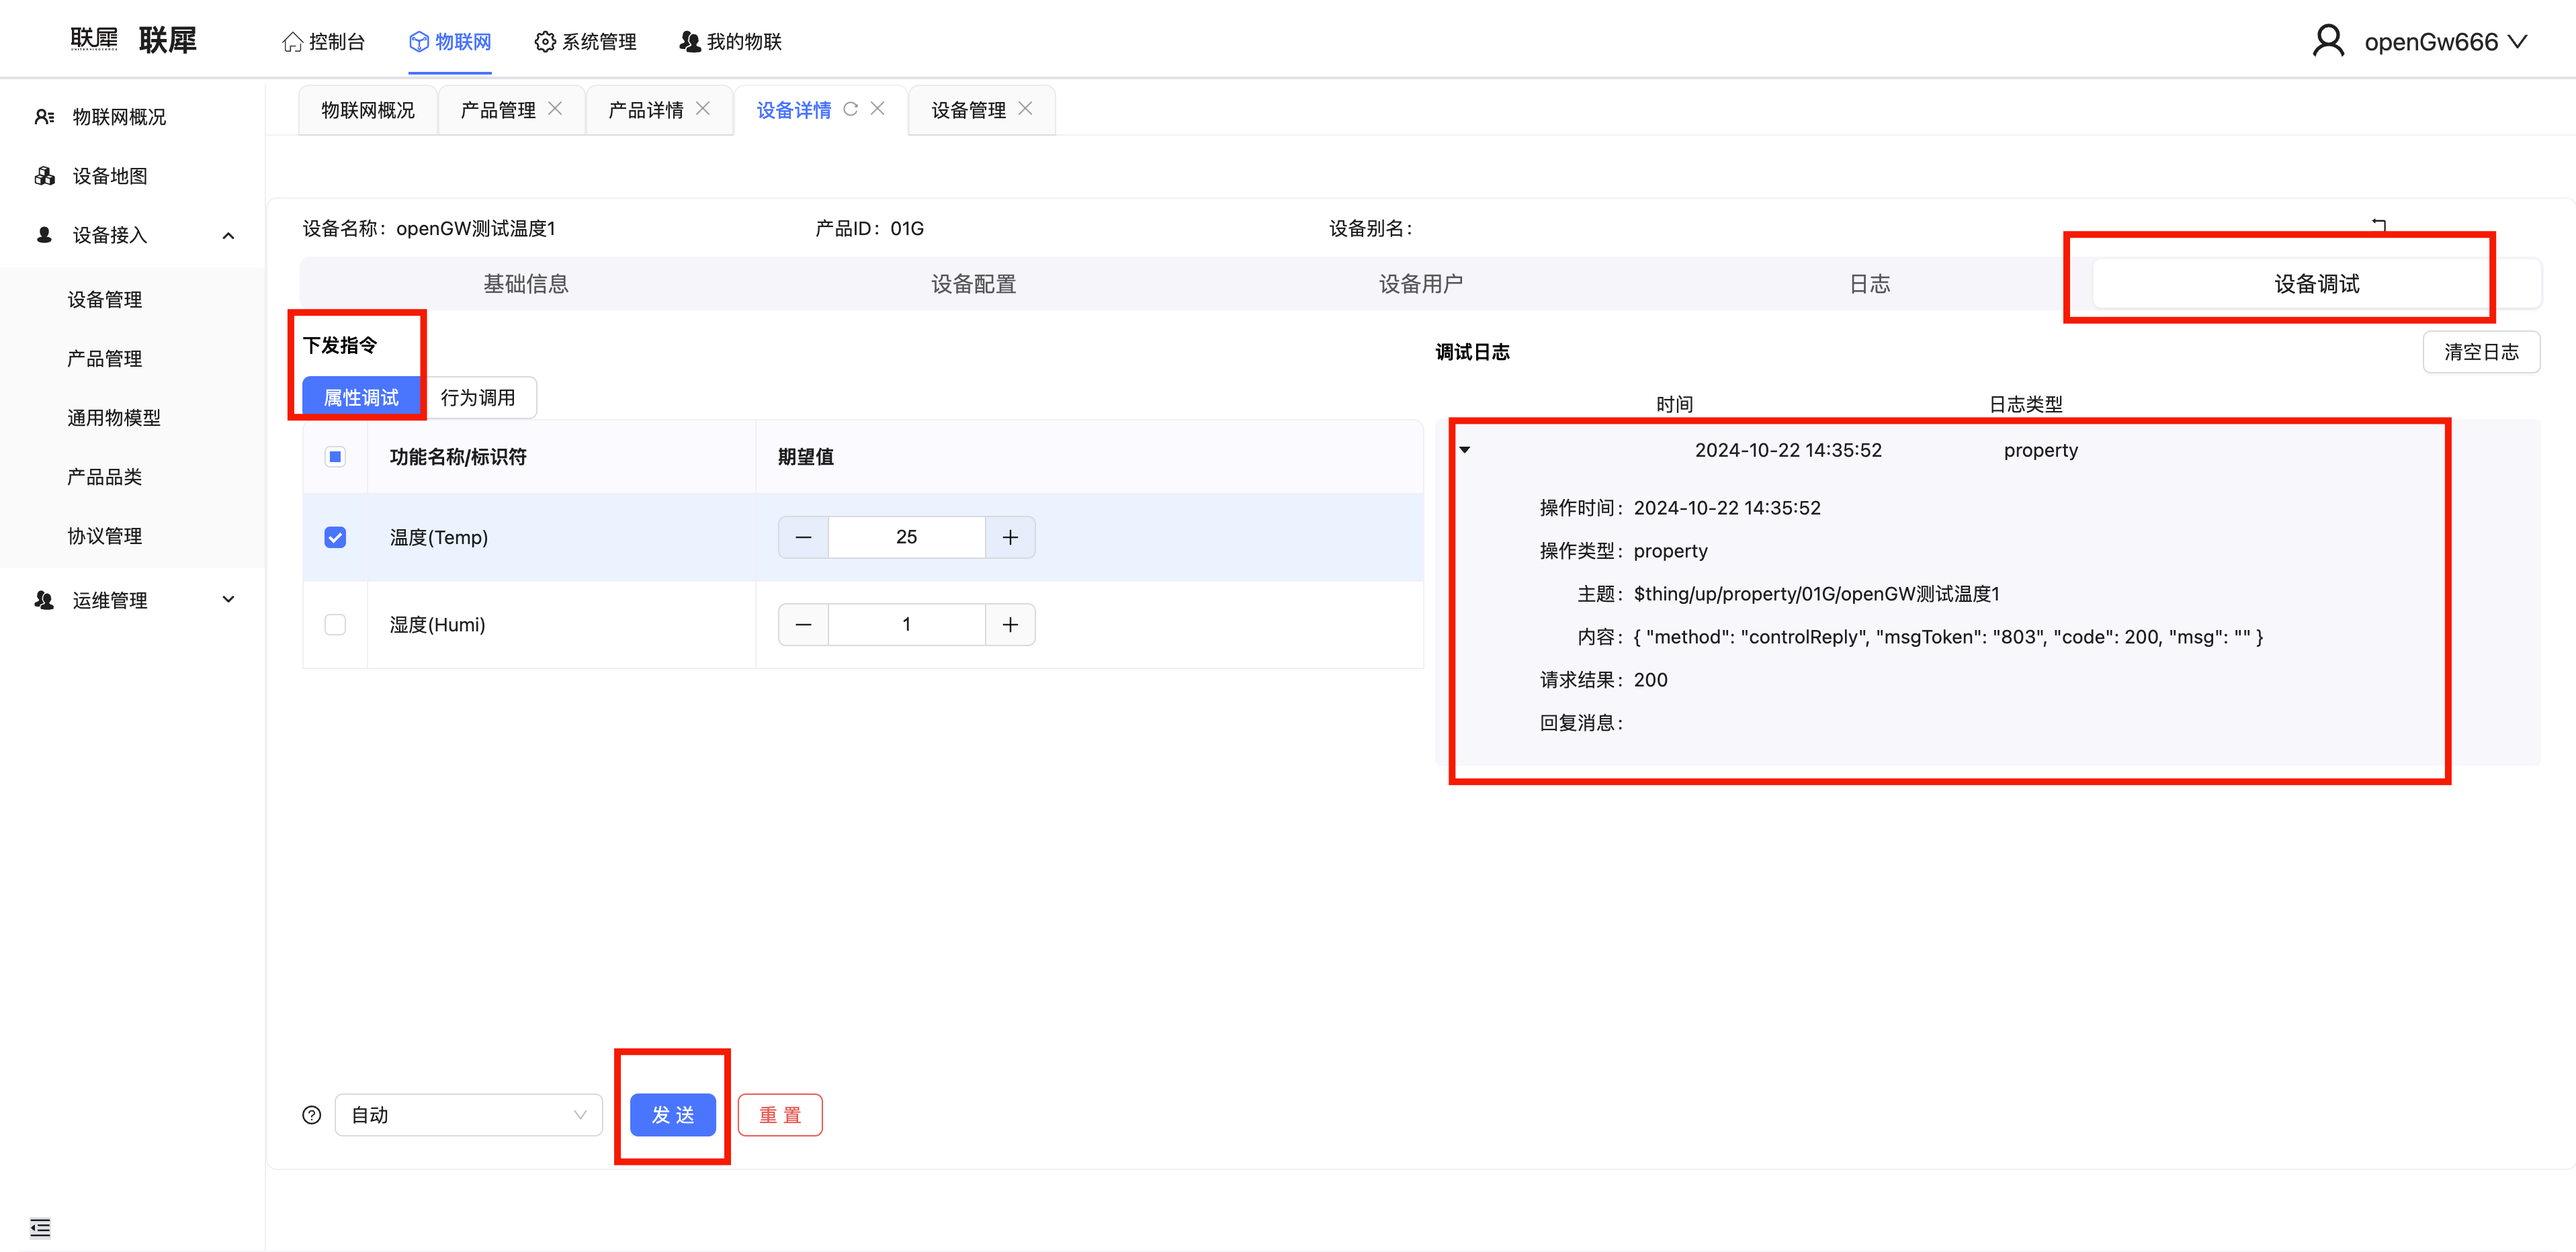Viewport: 2576px width, 1252px height.
Task: Click the user avatar icon
Action: coord(2328,41)
